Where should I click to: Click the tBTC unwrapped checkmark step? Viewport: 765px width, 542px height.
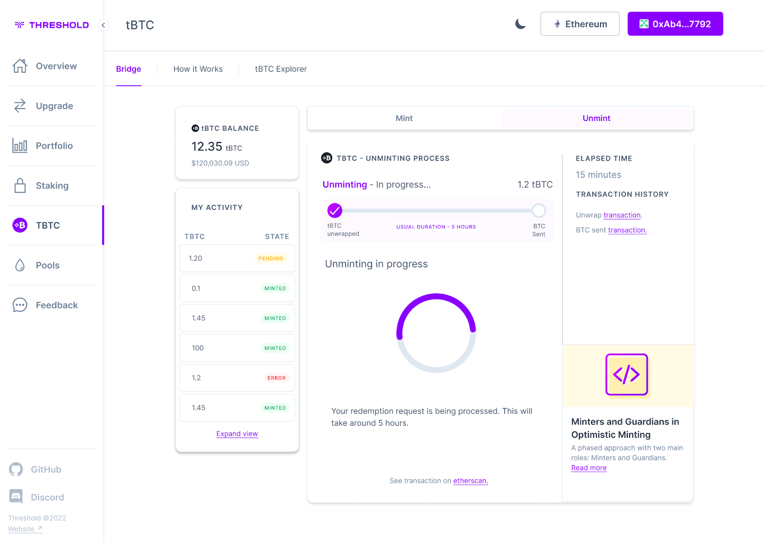[335, 210]
